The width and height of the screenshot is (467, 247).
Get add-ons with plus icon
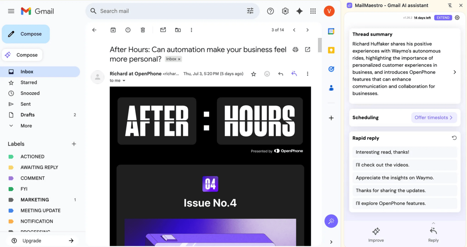[x=331, y=118]
